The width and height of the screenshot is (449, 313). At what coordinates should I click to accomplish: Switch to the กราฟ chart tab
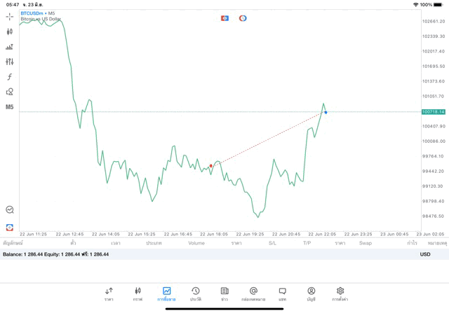click(138, 293)
